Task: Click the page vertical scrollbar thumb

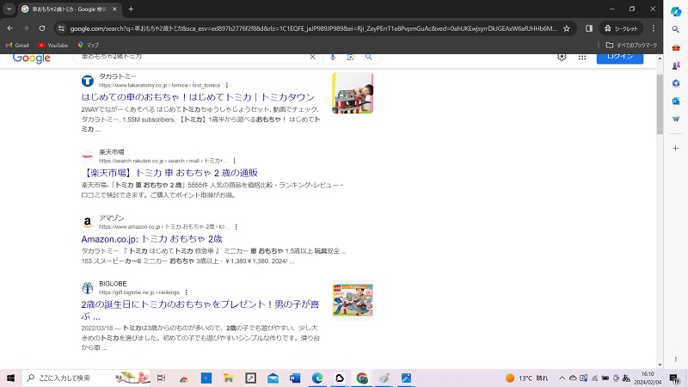Action: [x=660, y=104]
